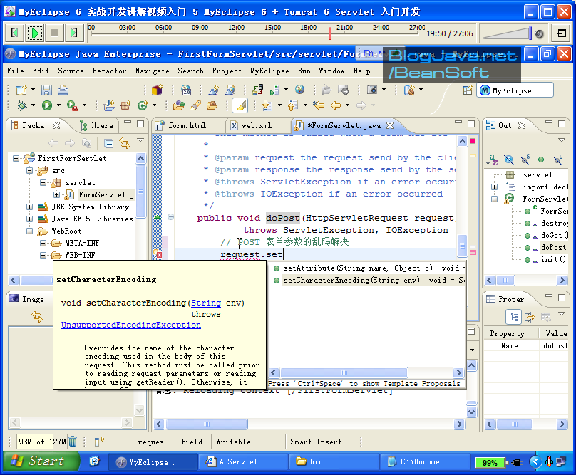Expand the FormServlet.java tree node
This screenshot has width=576, height=475.
click(56, 195)
